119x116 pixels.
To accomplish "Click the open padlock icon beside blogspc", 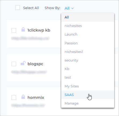I will tap(23, 63).
